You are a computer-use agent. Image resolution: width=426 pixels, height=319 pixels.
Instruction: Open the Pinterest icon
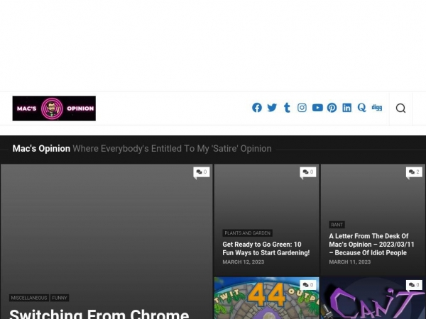point(332,108)
